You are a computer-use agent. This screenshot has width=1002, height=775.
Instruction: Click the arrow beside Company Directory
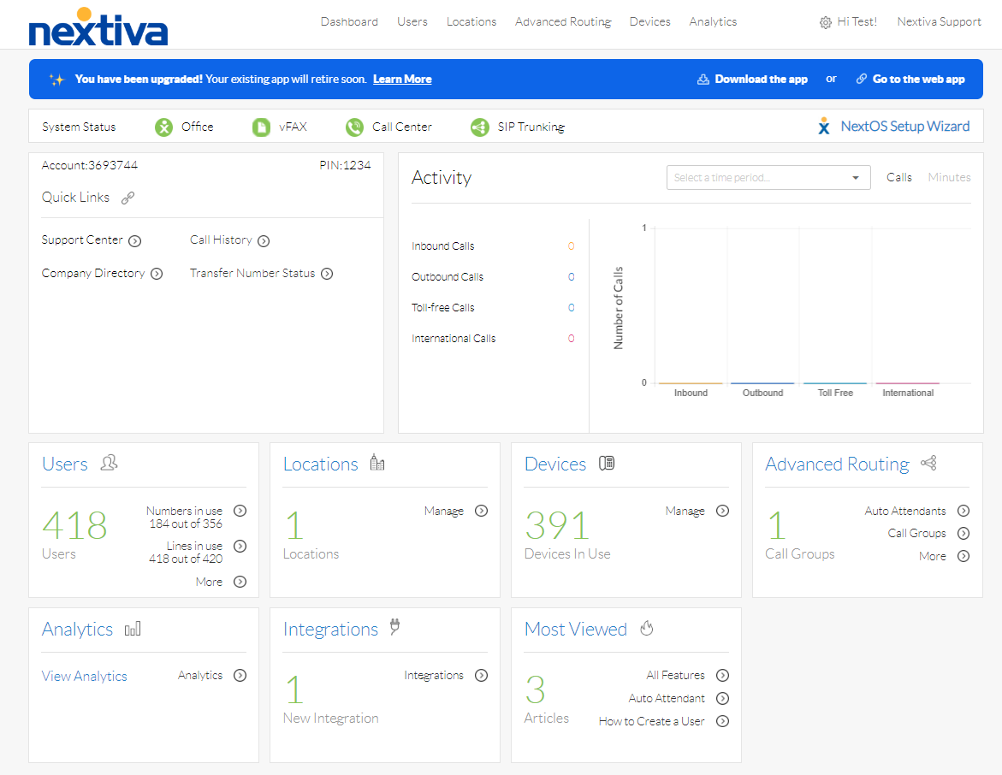tap(157, 274)
